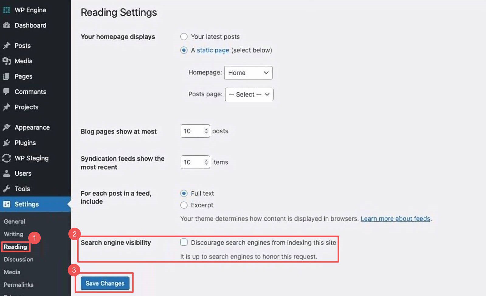View Comments via its speech bubble icon
This screenshot has height=296, width=486.
[7, 92]
